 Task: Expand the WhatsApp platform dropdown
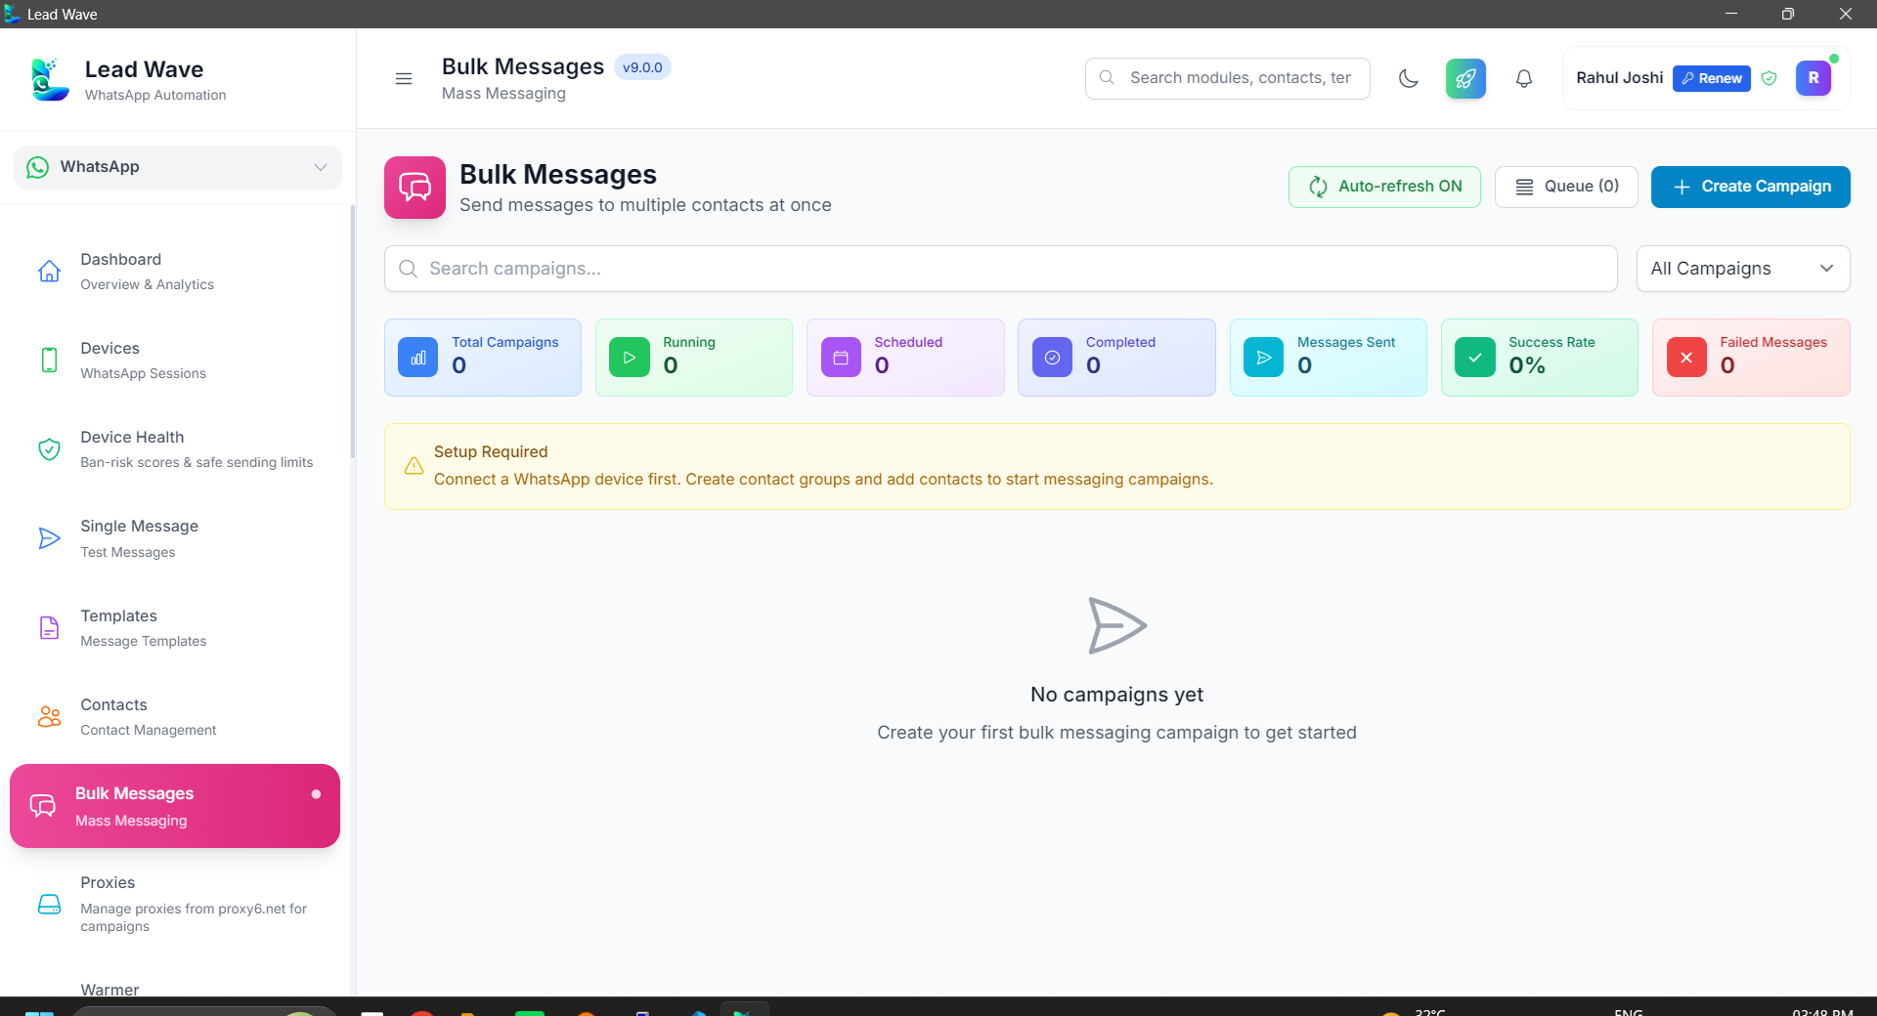tap(178, 167)
